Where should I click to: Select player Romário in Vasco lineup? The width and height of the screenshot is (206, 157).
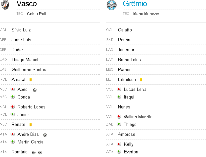pyautogui.click(x=20, y=152)
